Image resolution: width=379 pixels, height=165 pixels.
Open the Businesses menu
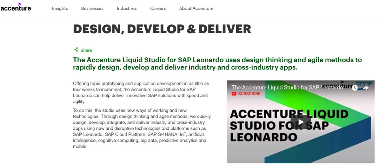[x=92, y=8]
